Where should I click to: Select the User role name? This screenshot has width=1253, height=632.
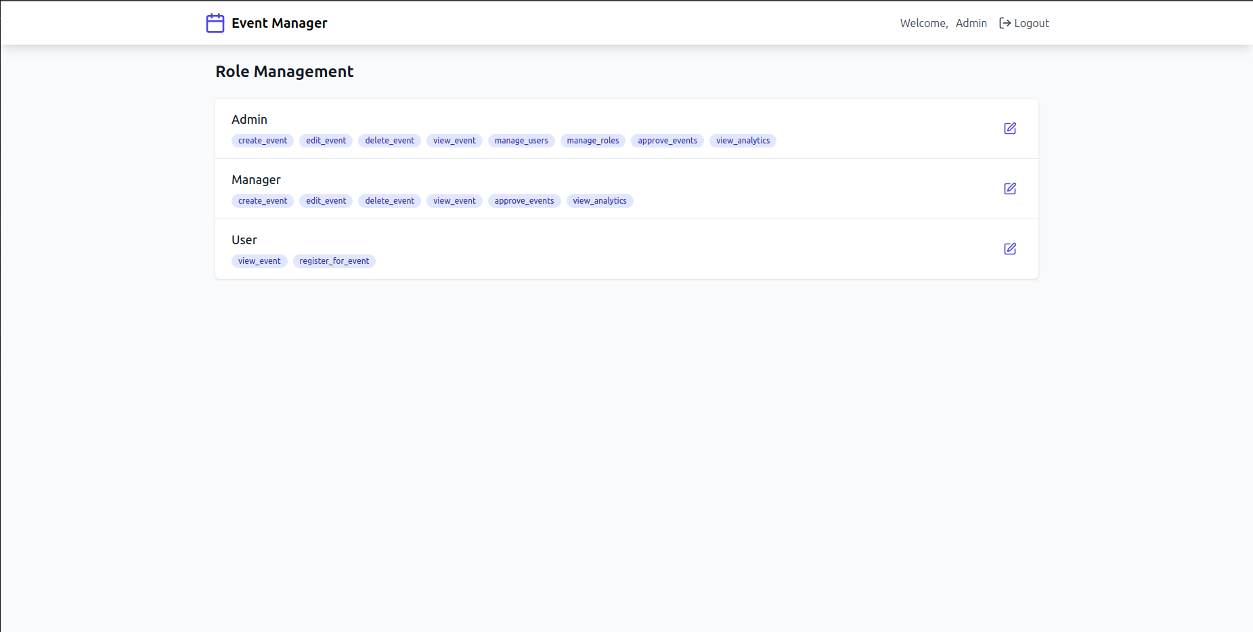point(244,240)
